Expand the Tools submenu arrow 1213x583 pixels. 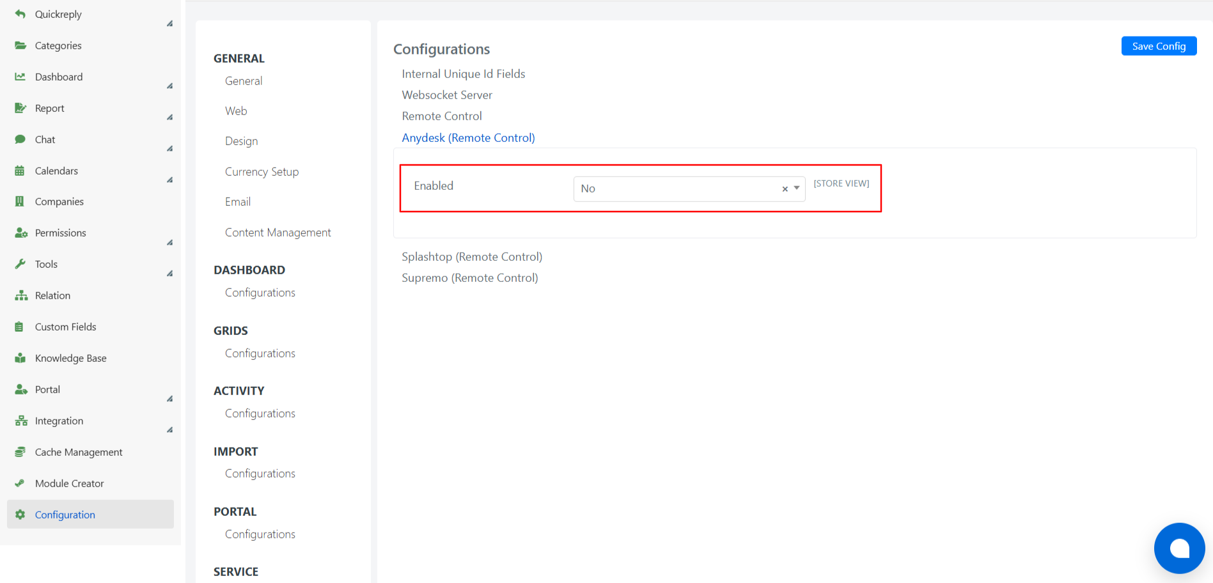click(x=169, y=274)
